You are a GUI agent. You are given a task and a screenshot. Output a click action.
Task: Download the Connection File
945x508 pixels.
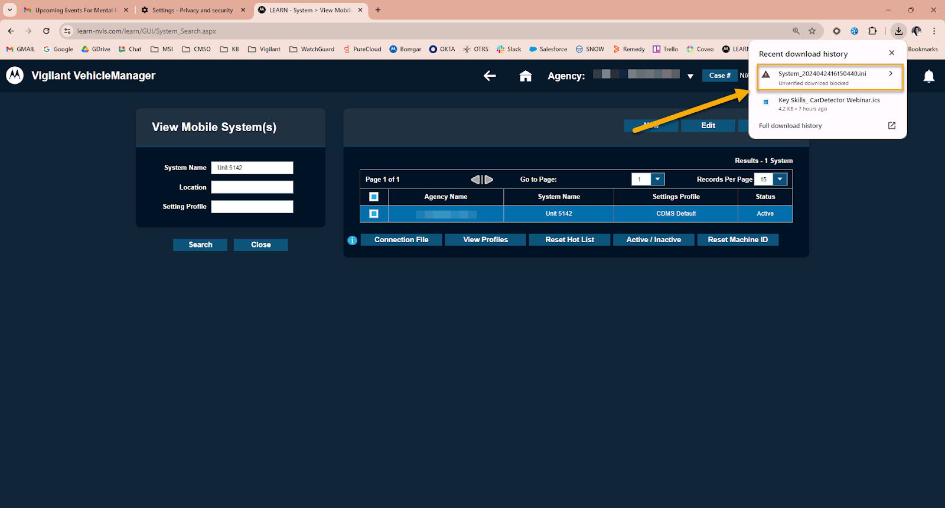[x=402, y=239]
